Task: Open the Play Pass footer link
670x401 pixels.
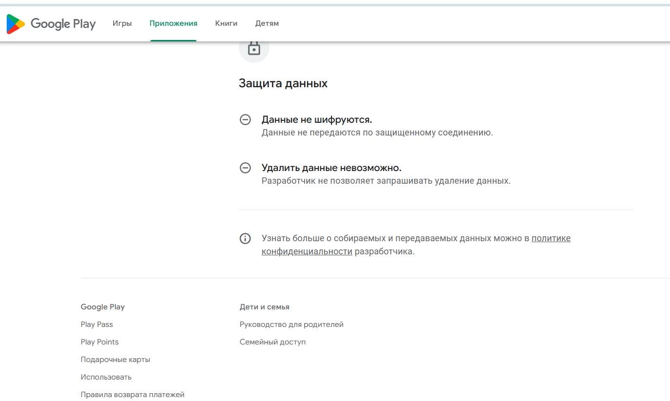Action: click(x=96, y=325)
